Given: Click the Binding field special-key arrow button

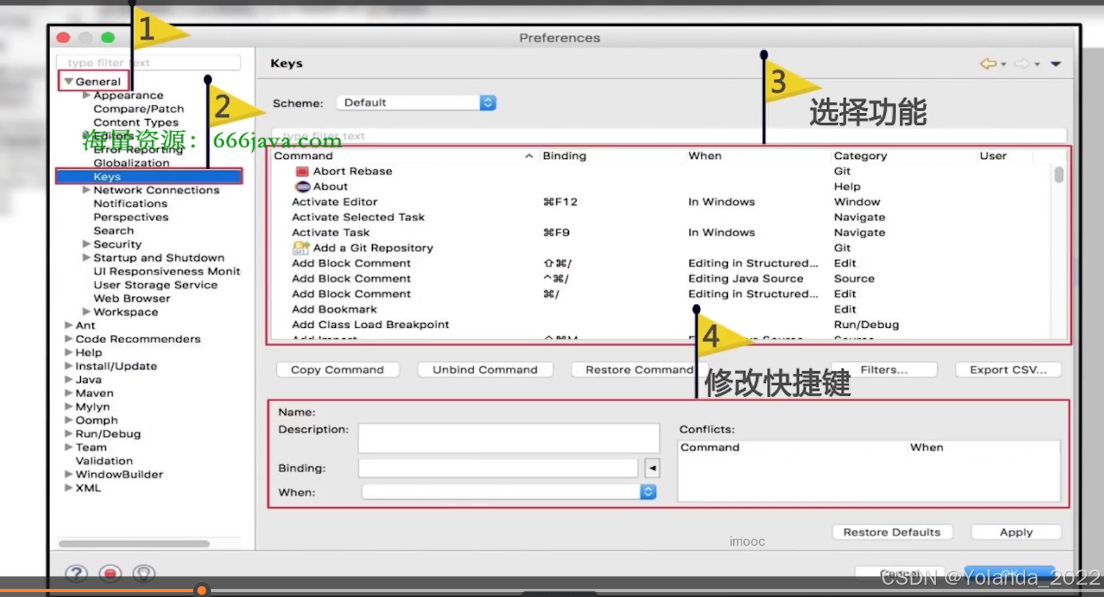Looking at the screenshot, I should [x=652, y=468].
